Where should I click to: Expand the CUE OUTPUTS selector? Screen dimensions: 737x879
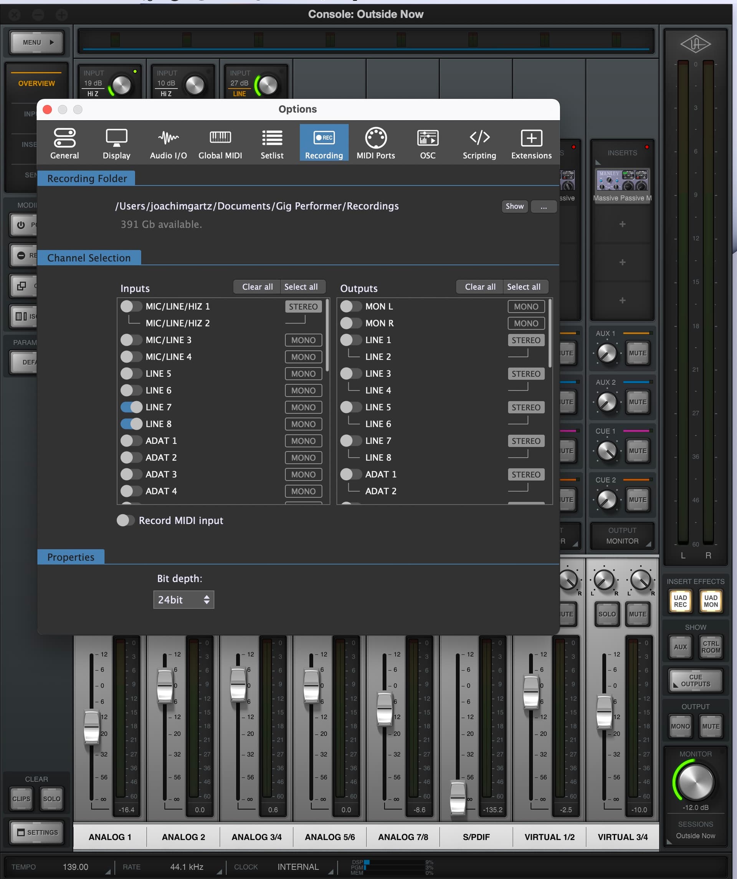[695, 680]
